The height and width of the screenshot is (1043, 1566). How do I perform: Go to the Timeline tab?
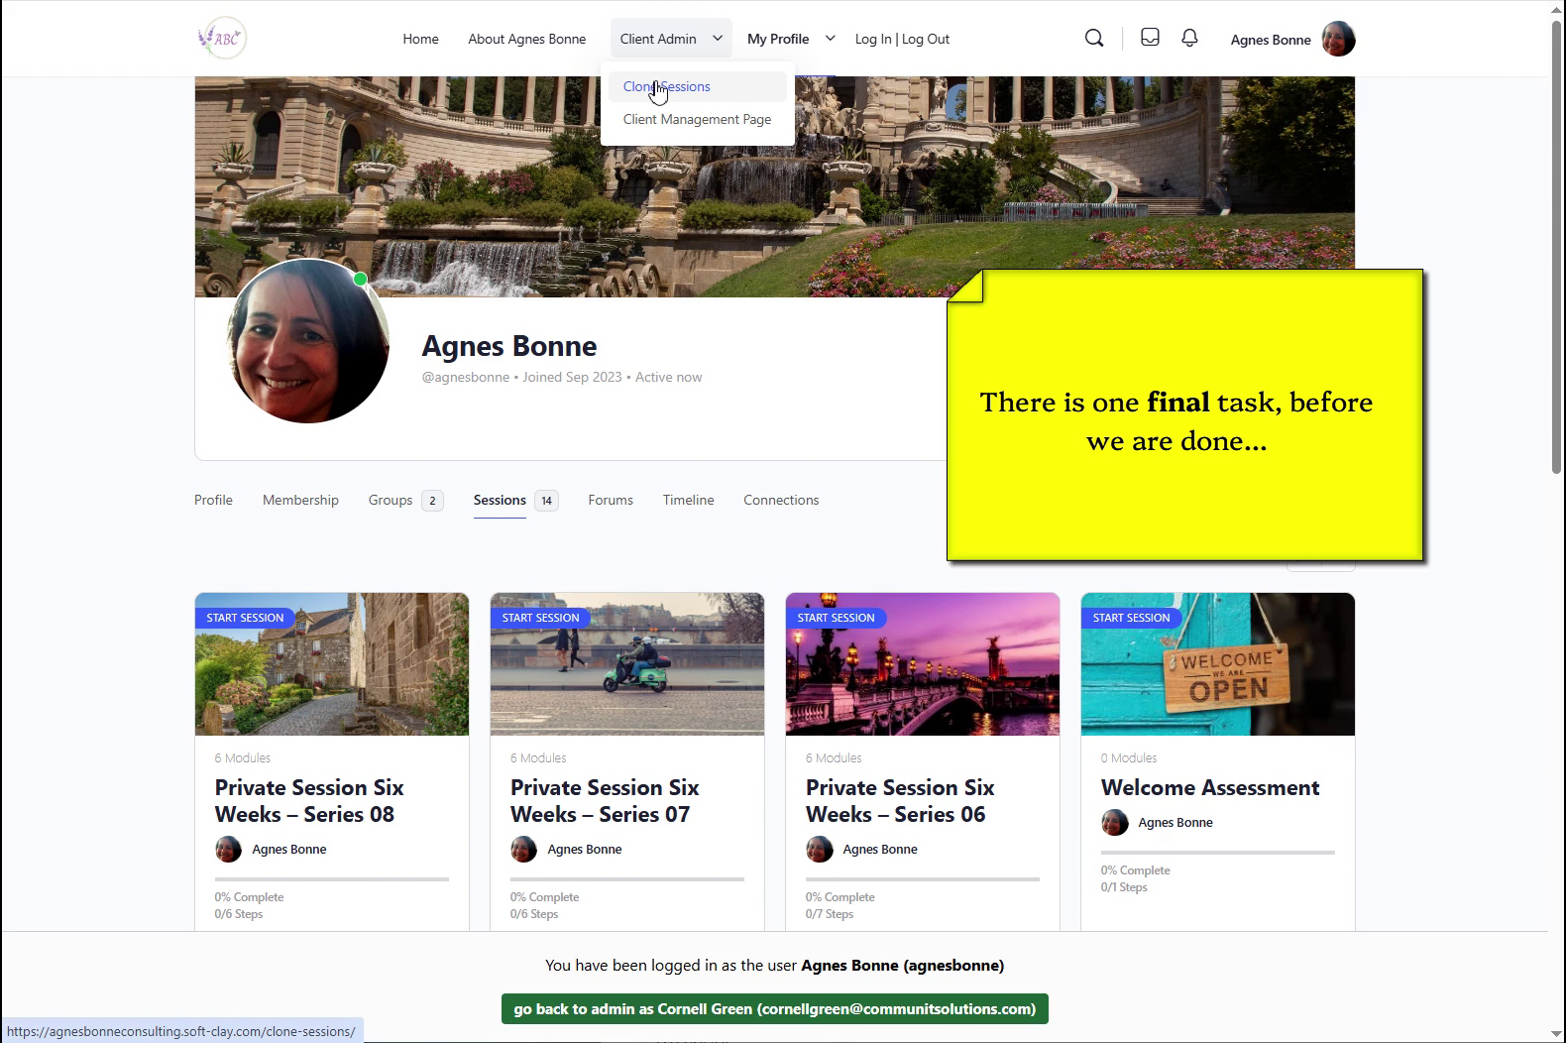688,501
